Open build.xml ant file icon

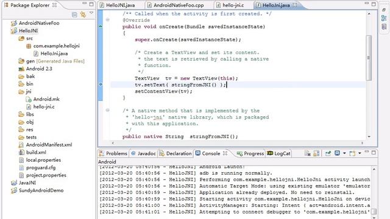pos(21,153)
